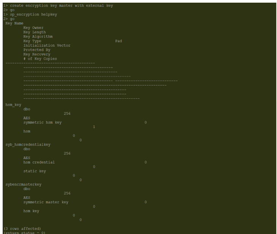Click the '256' length under hsm_key
277x234 pixels.
[x=67, y=114]
